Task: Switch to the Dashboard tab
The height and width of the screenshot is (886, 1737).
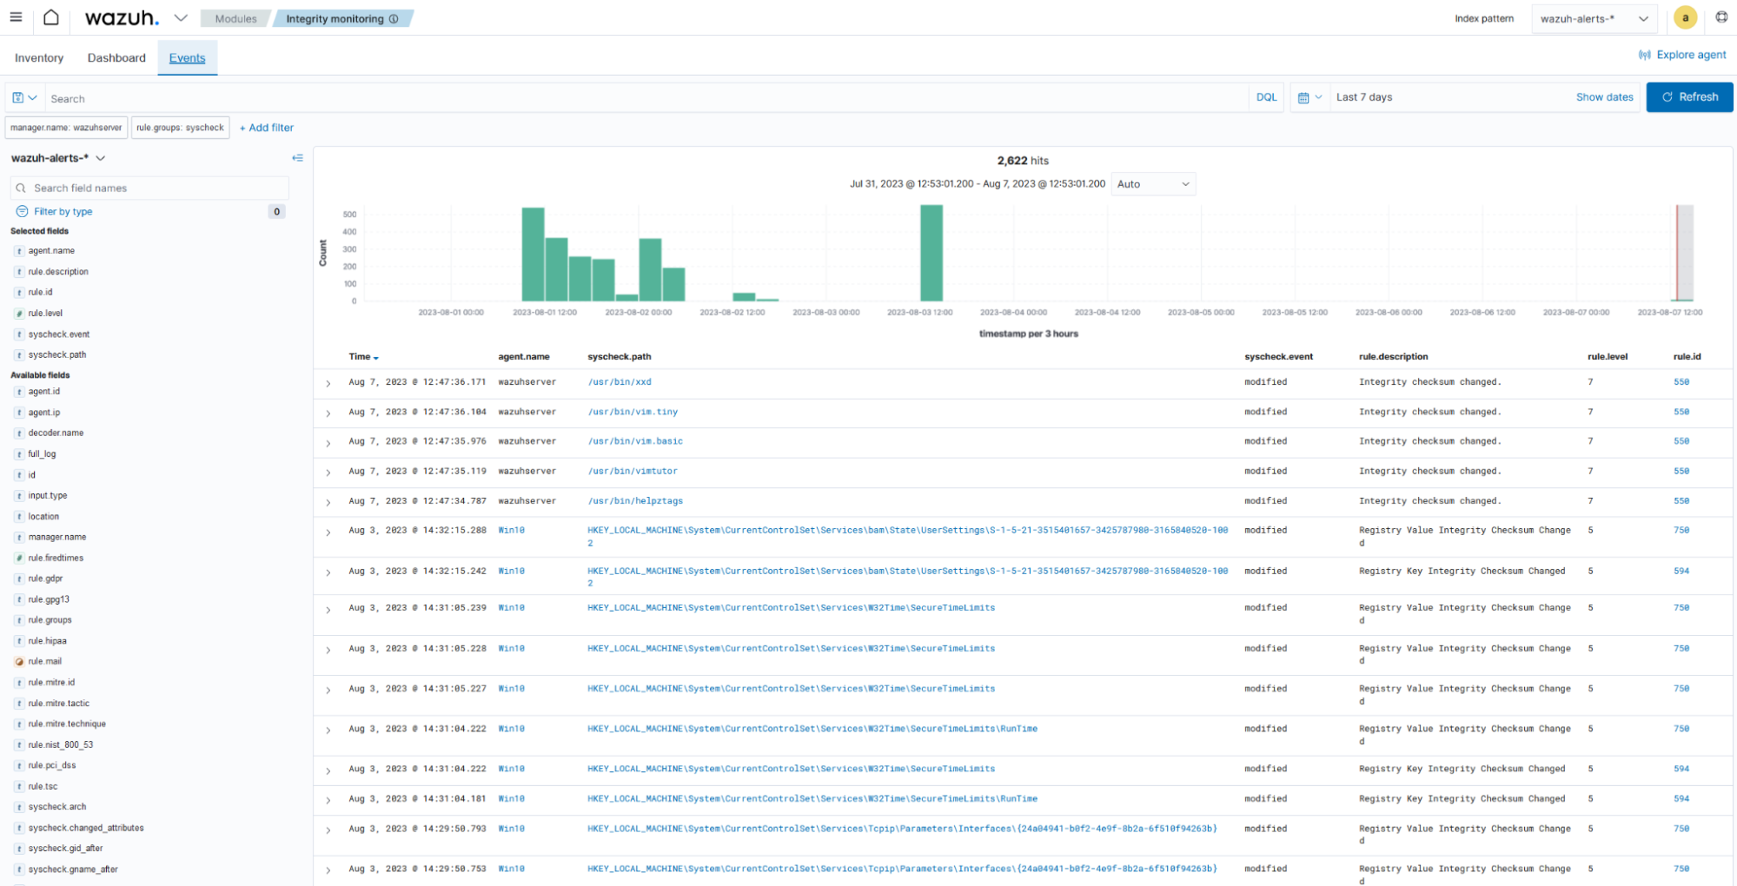Action: coord(116,57)
